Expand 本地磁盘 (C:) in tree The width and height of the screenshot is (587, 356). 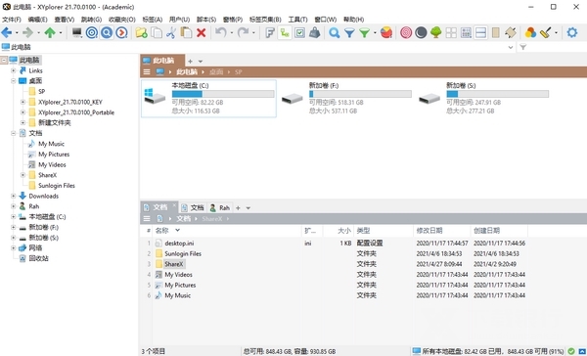tap(13, 217)
